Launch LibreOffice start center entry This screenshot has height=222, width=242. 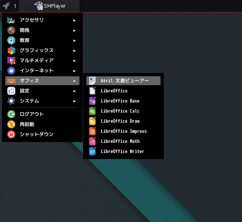click(x=123, y=91)
